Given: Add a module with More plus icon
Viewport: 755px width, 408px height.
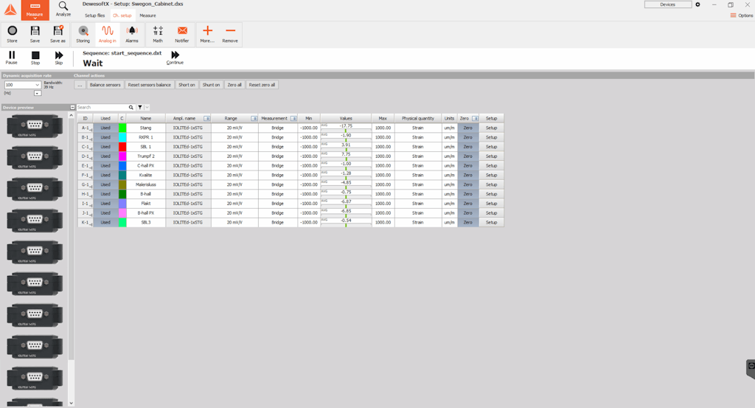Looking at the screenshot, I should [x=207, y=34].
